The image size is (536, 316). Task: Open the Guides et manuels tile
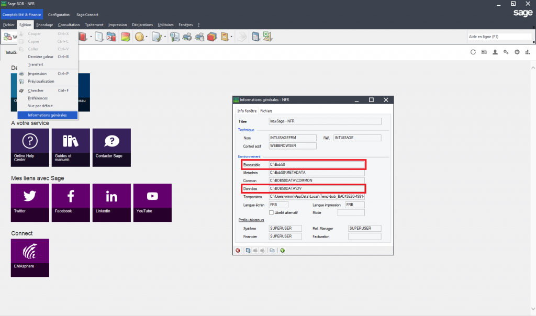71,148
